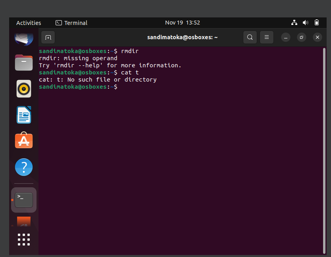The width and height of the screenshot is (331, 257).
Task: Minimize the terminal window
Action: [286, 38]
